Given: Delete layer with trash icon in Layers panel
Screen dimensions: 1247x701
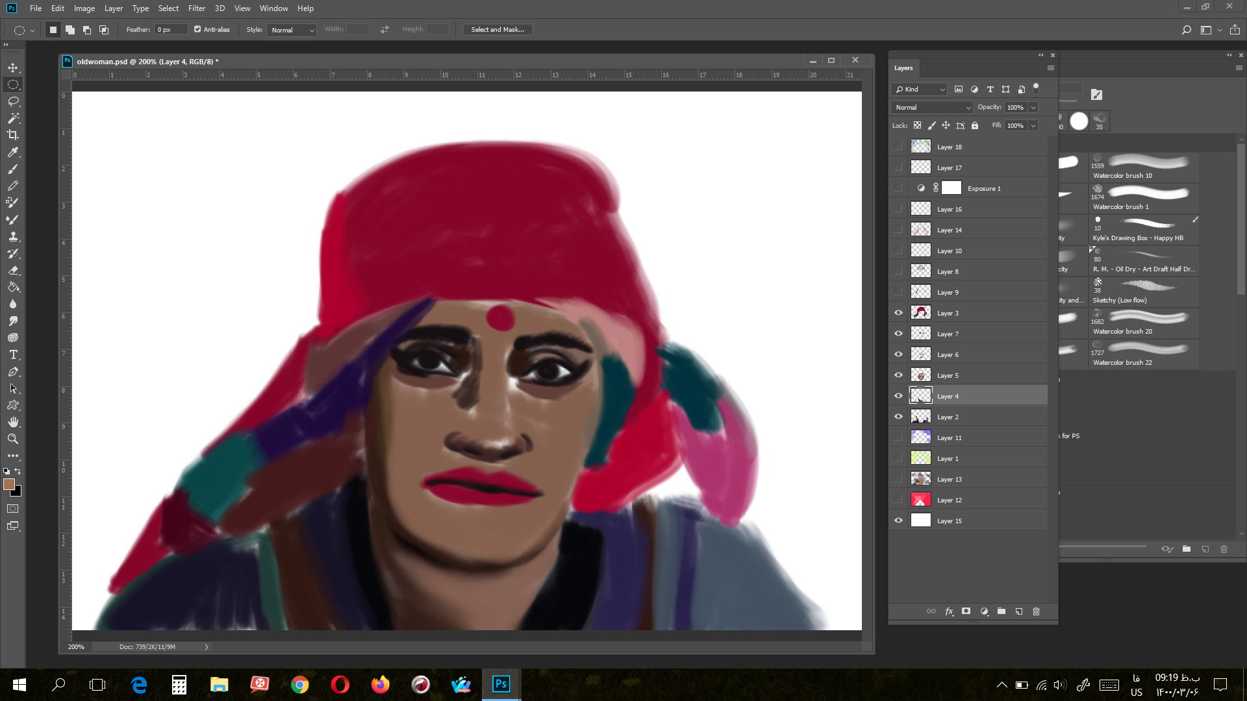Looking at the screenshot, I should 1037,611.
